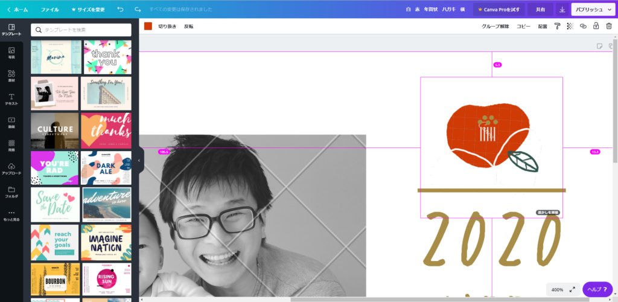618x302 pixels.
Task: Click the download icon in header
Action: pos(562,10)
